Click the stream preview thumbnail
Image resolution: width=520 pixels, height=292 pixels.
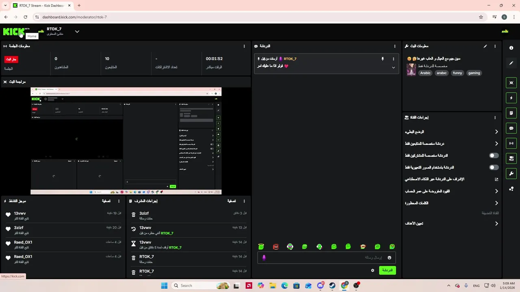tap(126, 141)
